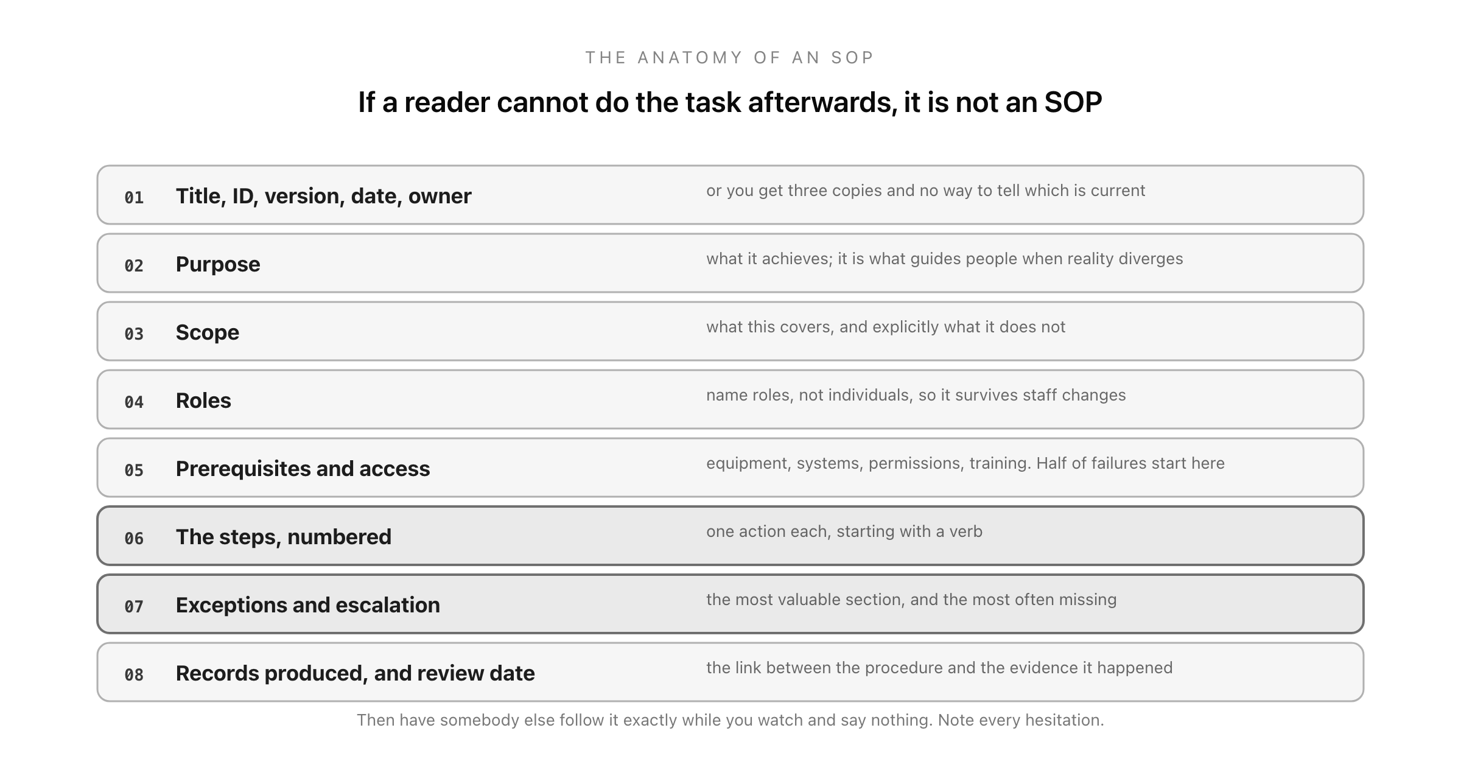Select the Title, ID, version, date, owner row
Viewport: 1461px width, 767px height.
(x=730, y=195)
